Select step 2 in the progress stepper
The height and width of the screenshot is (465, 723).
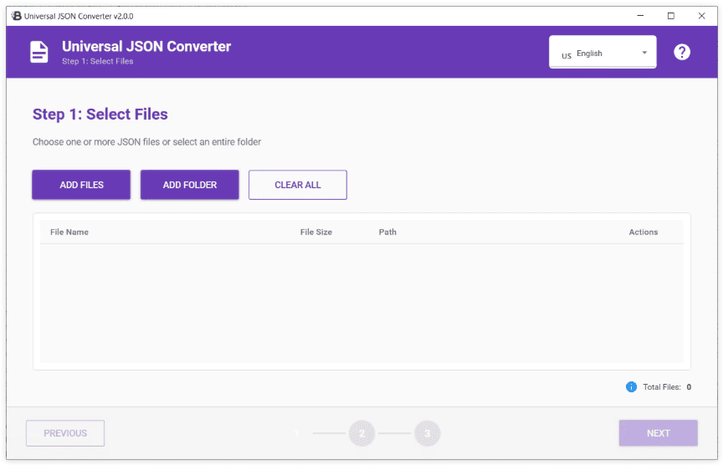tap(361, 433)
